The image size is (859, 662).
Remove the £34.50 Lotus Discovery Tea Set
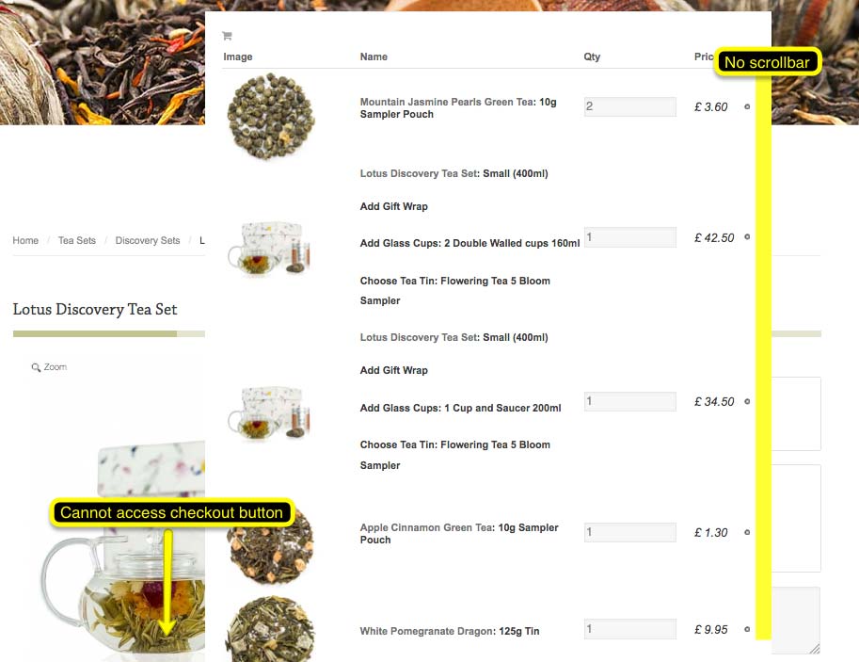[x=747, y=401]
